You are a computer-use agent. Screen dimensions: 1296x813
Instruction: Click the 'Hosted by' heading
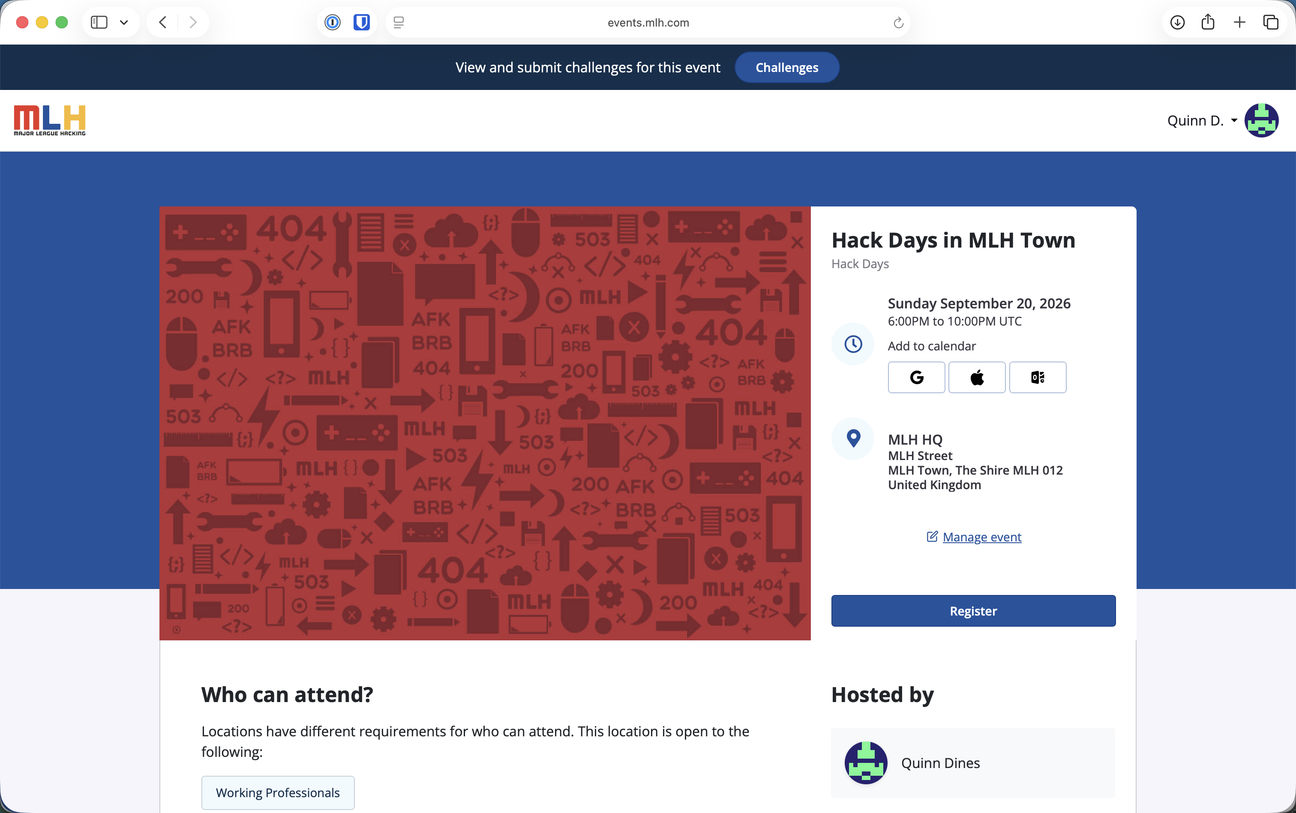[x=883, y=695]
